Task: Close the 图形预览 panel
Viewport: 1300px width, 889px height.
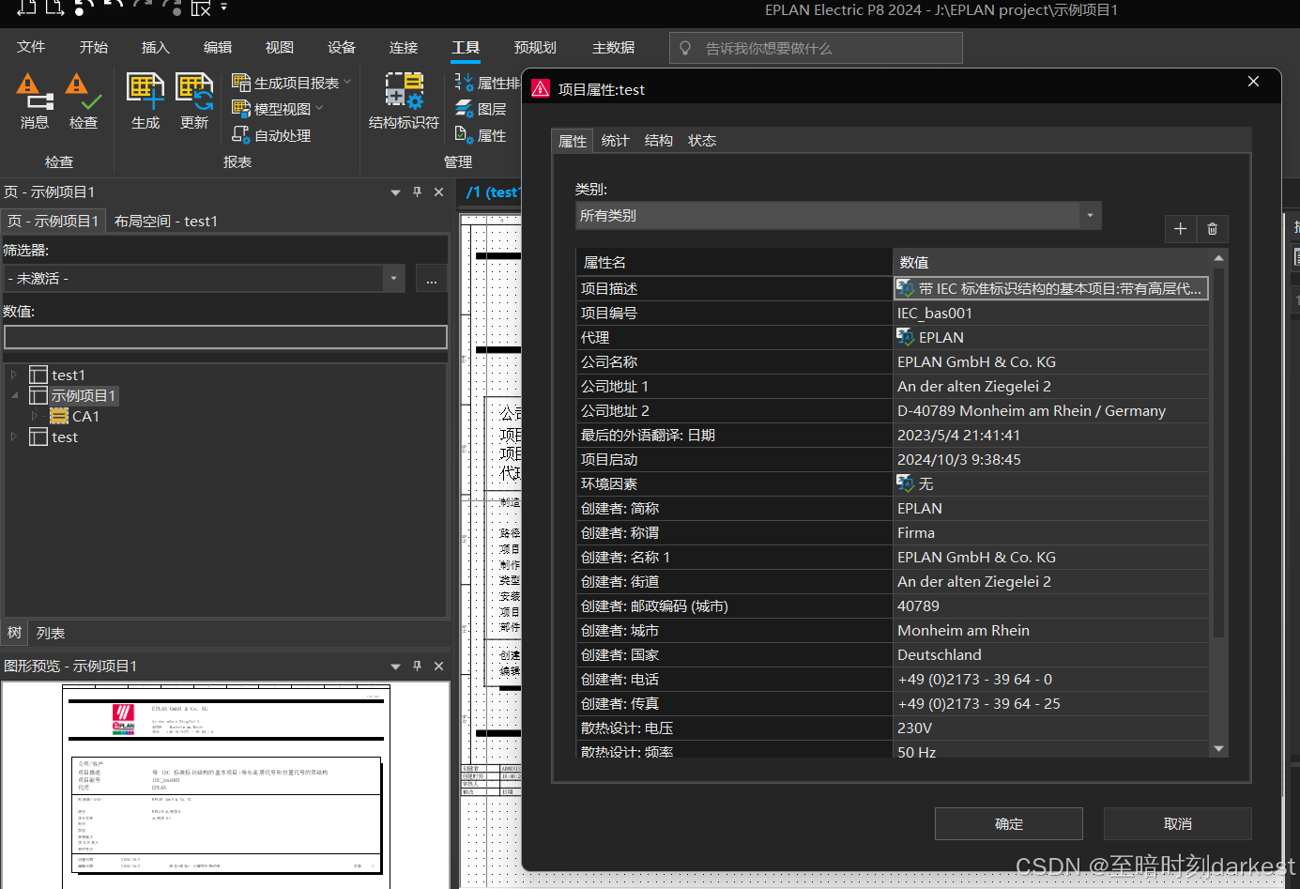Action: click(x=438, y=666)
